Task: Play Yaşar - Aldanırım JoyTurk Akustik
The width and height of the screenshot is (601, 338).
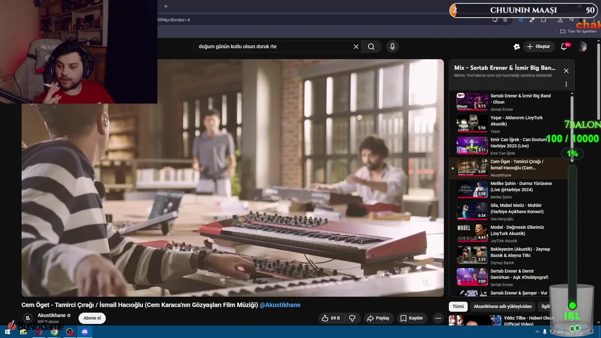Action: pyautogui.click(x=509, y=124)
